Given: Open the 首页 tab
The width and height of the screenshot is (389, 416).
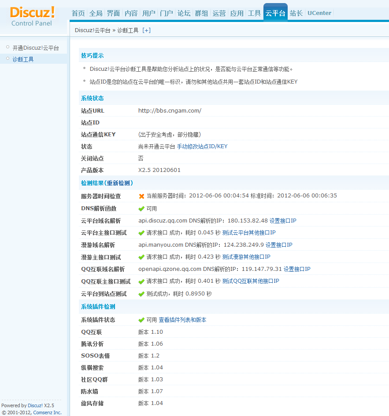Looking at the screenshot, I should tap(78, 13).
